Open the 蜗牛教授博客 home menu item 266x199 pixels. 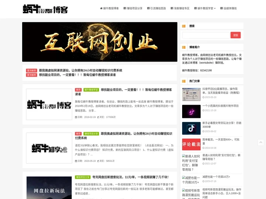click(109, 8)
